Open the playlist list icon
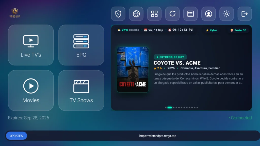The width and height of the screenshot is (260, 146). tap(190, 14)
